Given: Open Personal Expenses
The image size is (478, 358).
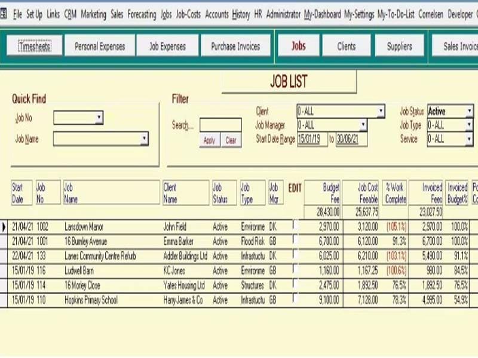Looking at the screenshot, I should tap(100, 46).
